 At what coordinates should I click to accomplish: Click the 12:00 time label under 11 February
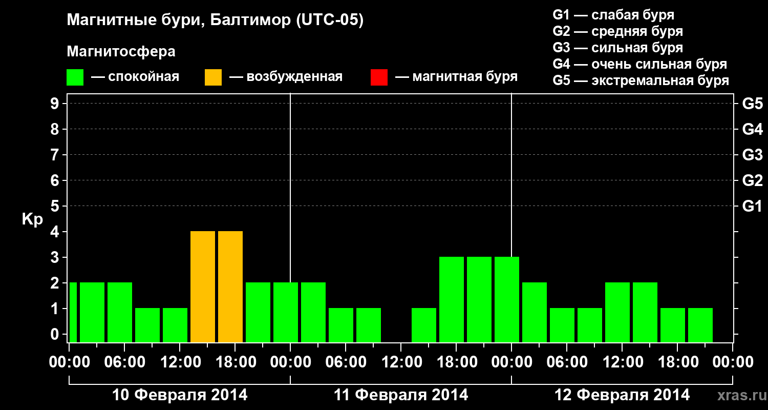(401, 362)
